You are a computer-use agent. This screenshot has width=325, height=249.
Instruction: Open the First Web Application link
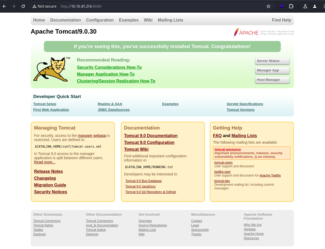51,110
